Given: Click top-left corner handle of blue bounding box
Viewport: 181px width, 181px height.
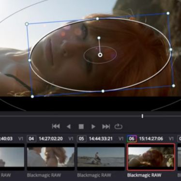Looking at the screenshot, I should pyautogui.click(x=27, y=24).
